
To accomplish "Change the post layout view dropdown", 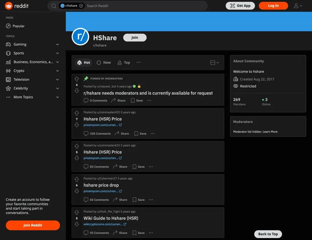I will 214,62.
